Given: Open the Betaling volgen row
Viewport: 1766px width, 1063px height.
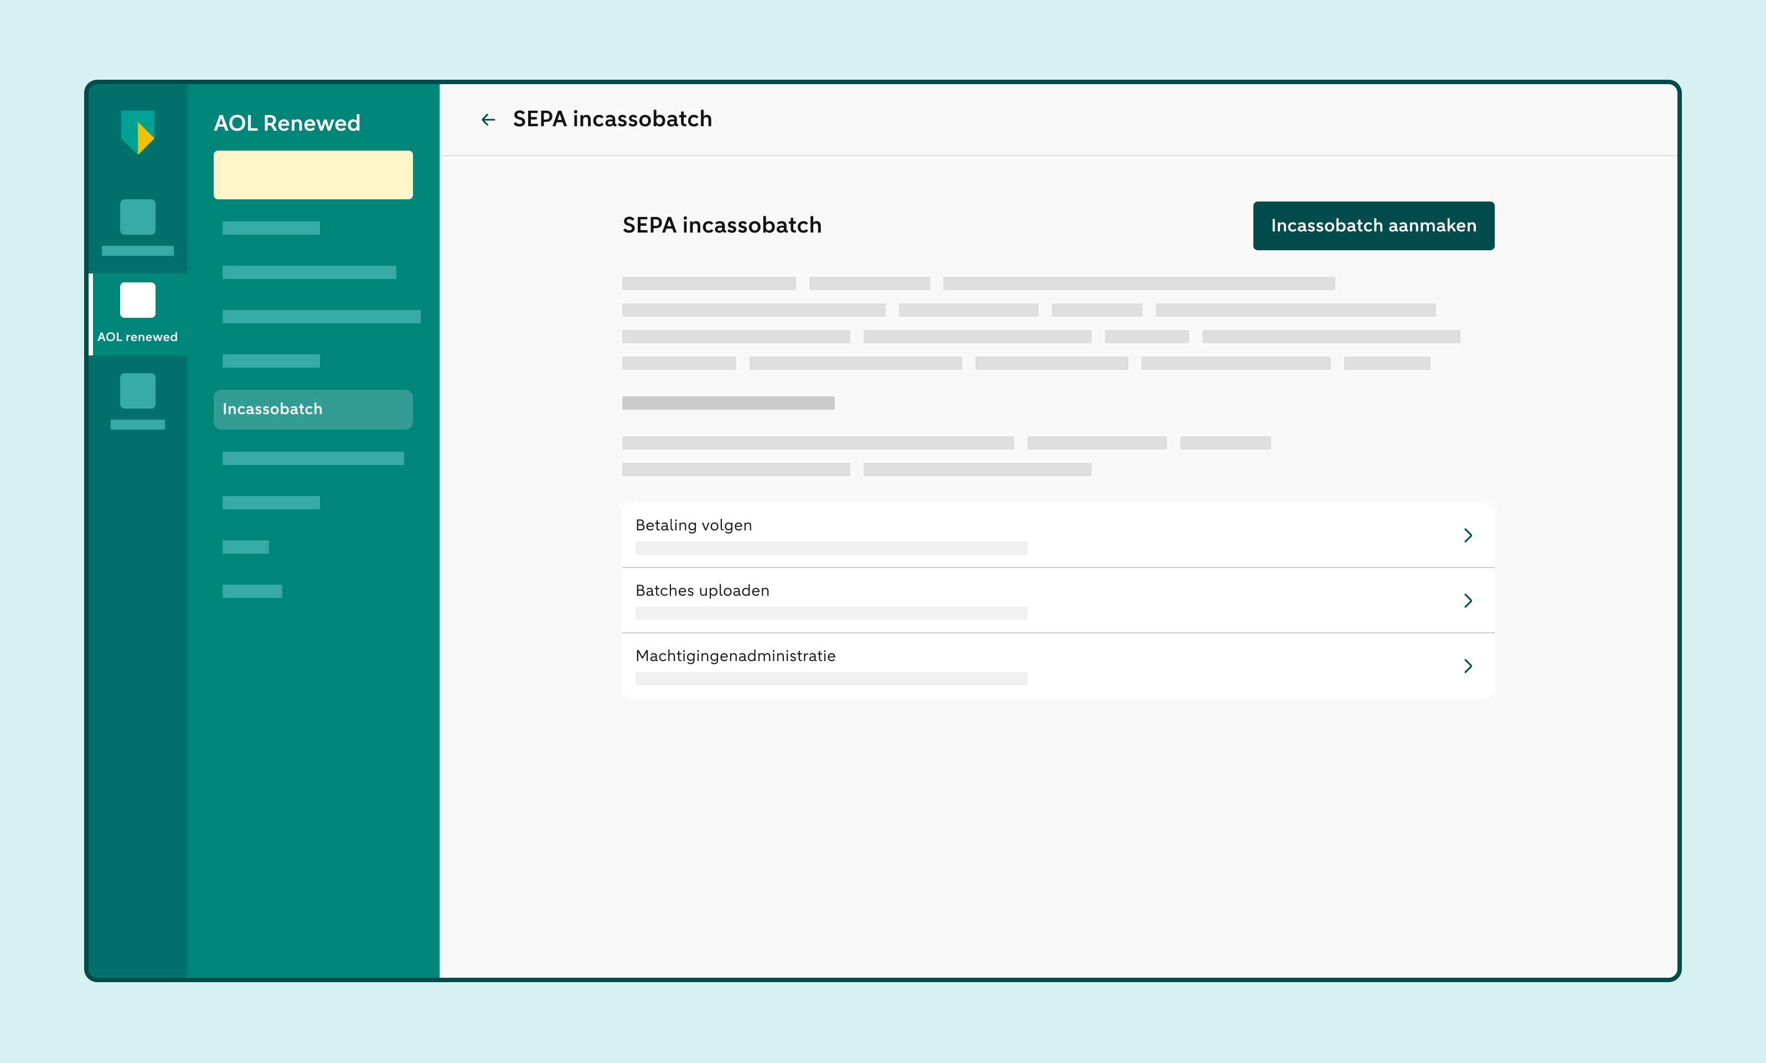Looking at the screenshot, I should pyautogui.click(x=1058, y=535).
